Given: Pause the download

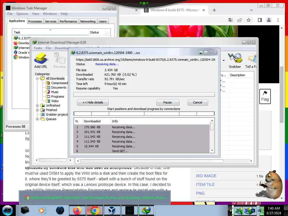Looking at the screenshot, I should click(x=168, y=102).
